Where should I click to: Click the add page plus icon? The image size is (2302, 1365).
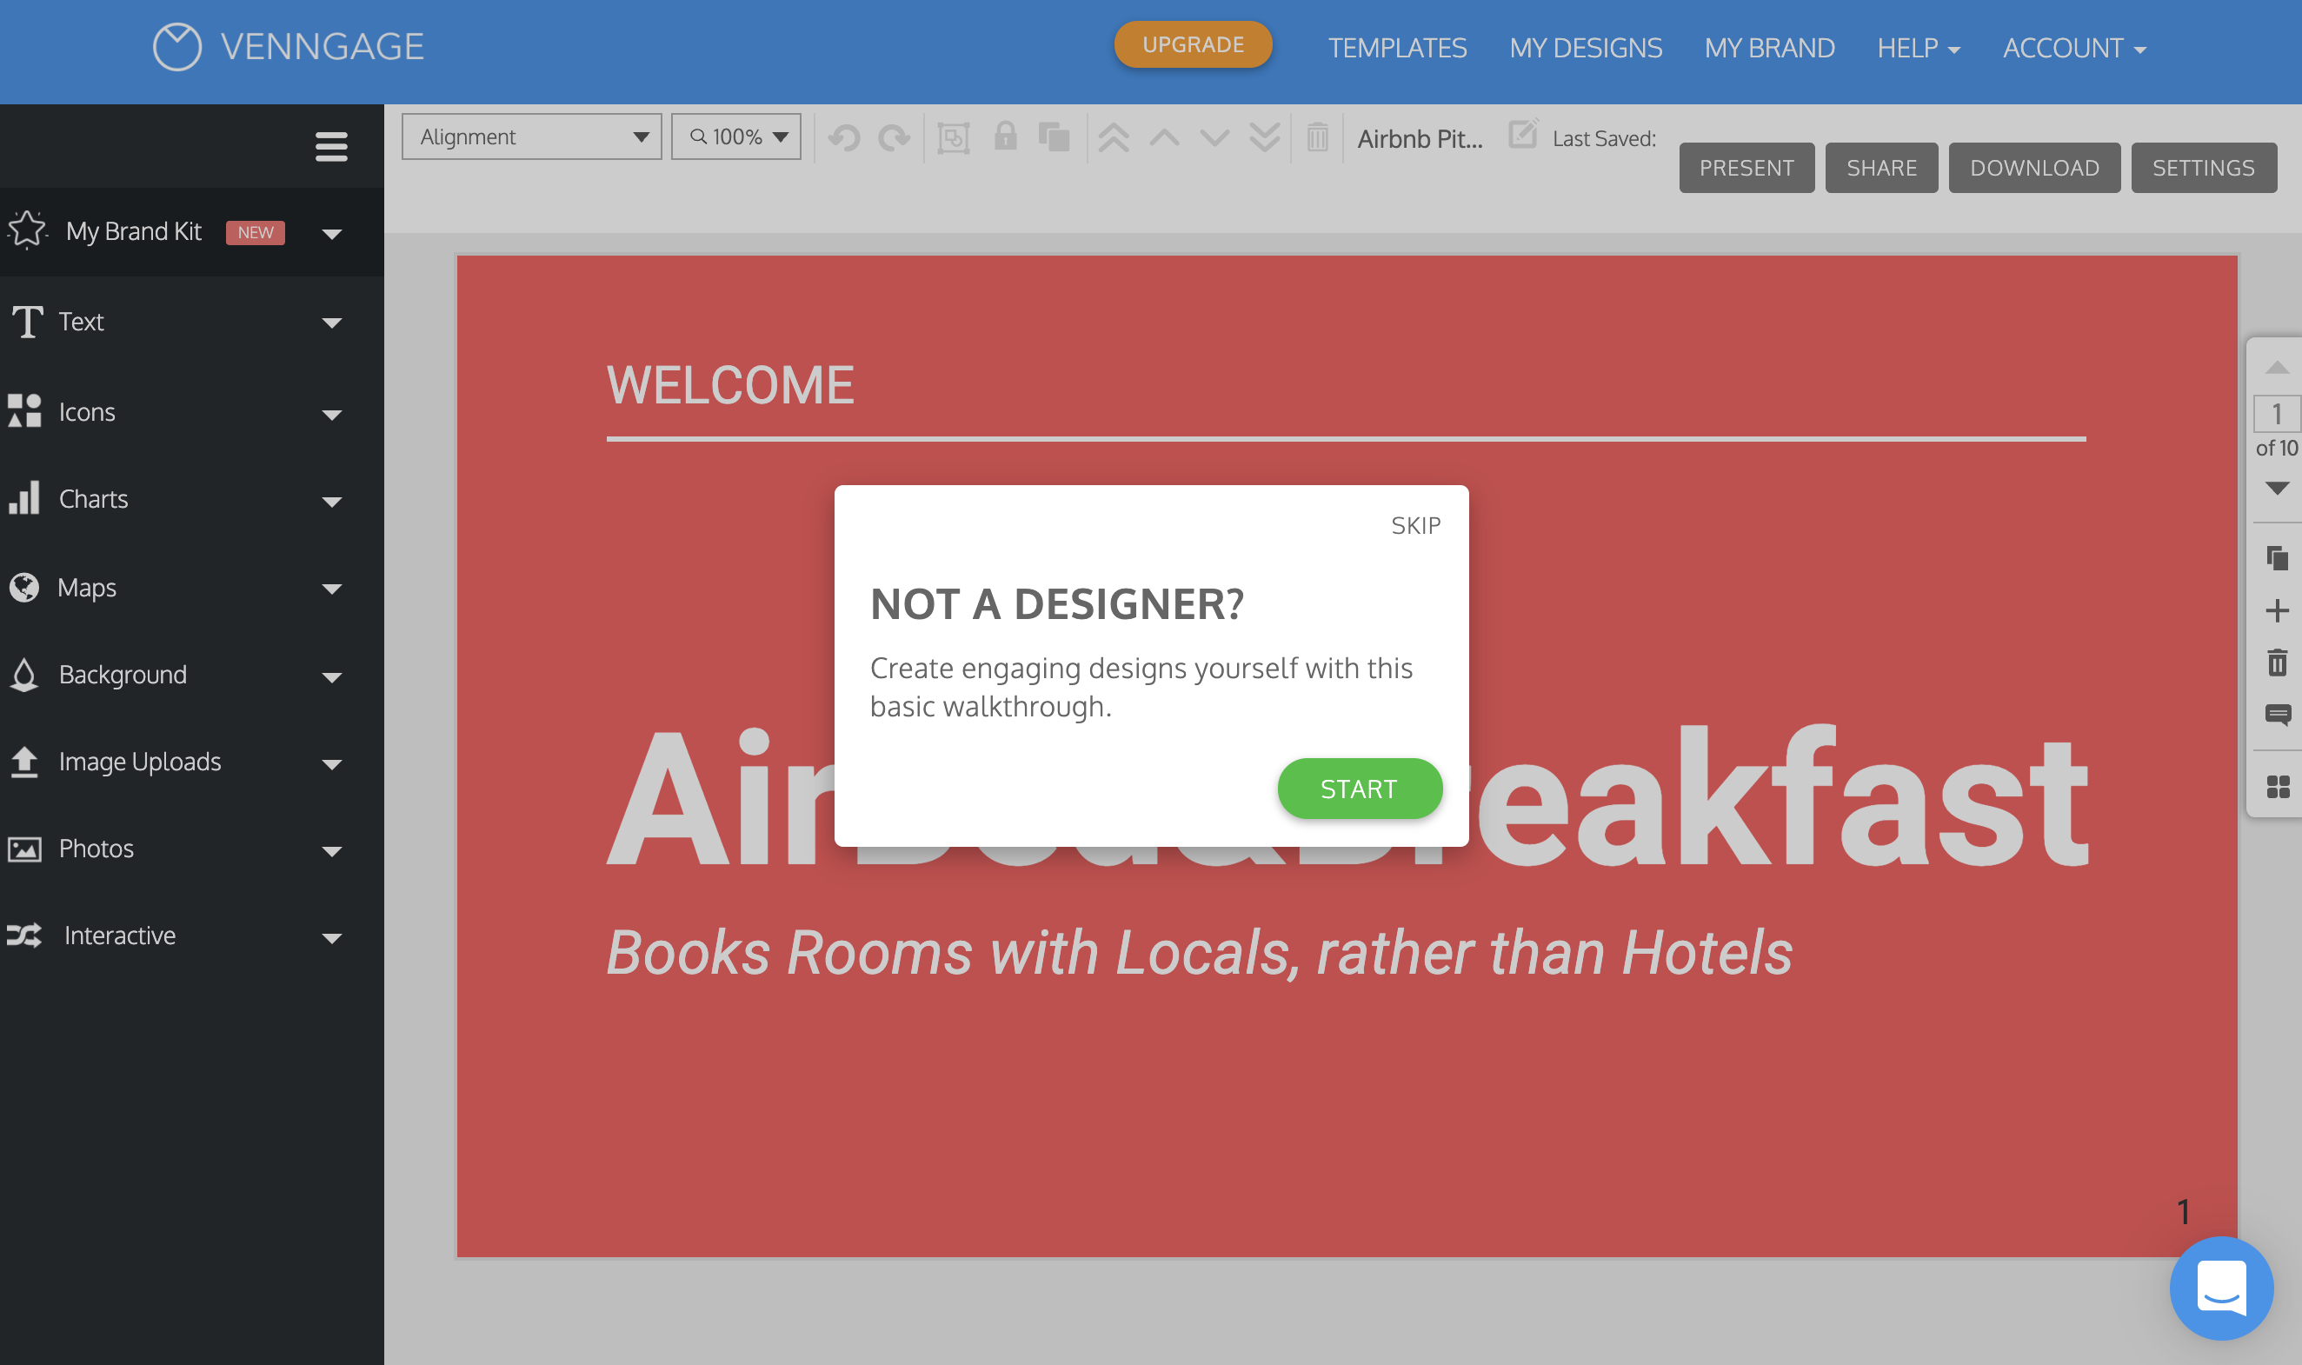pos(2276,610)
